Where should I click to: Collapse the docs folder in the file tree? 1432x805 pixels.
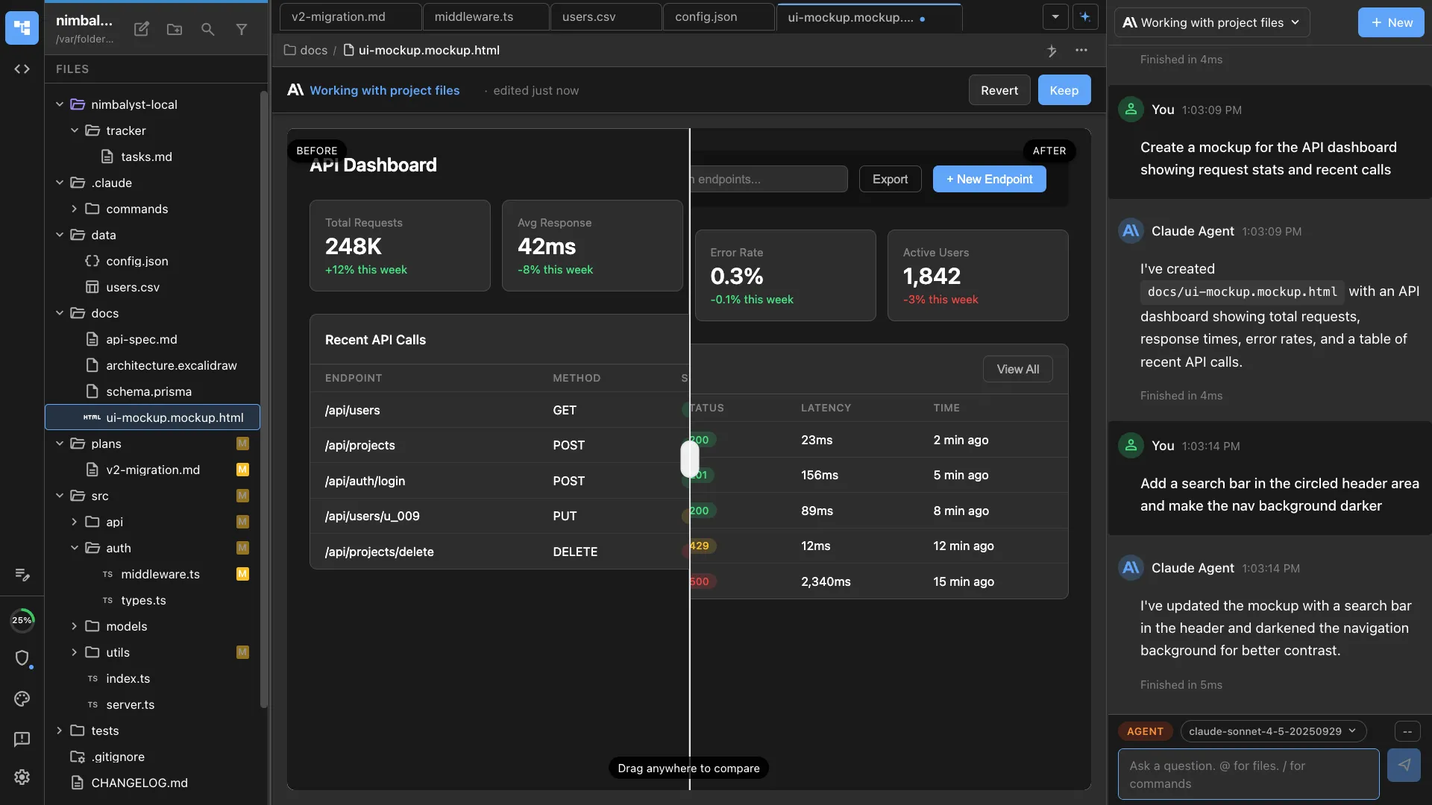click(x=60, y=313)
